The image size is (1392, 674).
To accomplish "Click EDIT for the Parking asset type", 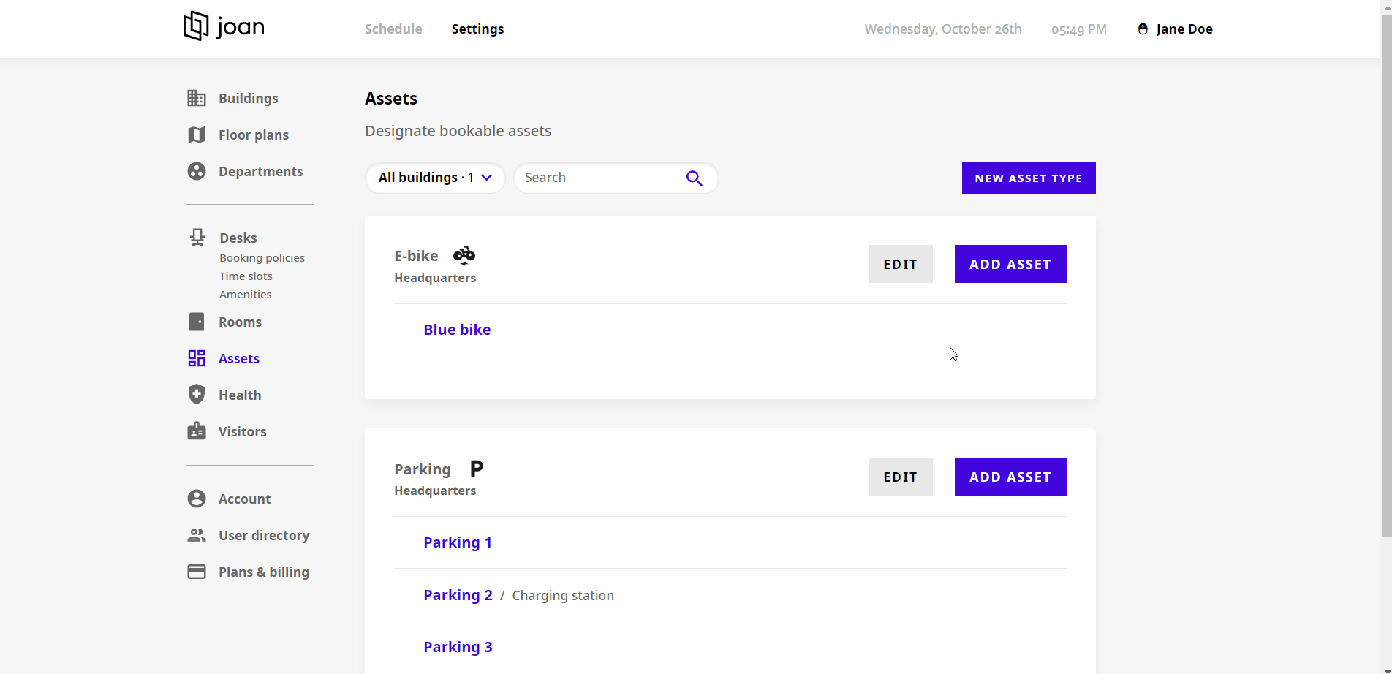I will (x=900, y=477).
